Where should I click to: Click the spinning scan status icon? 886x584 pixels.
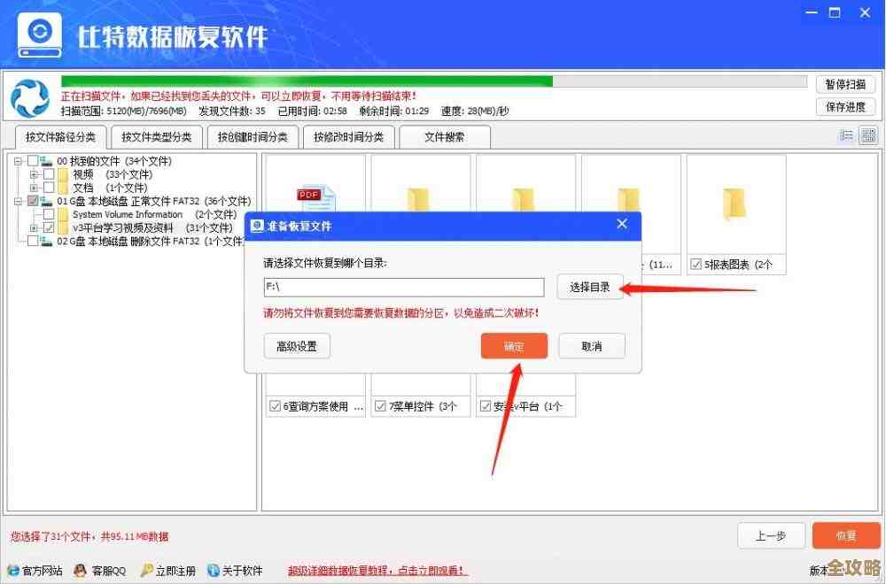pos(29,97)
